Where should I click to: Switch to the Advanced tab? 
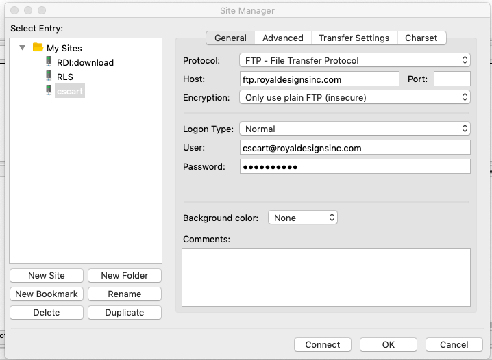[283, 38]
